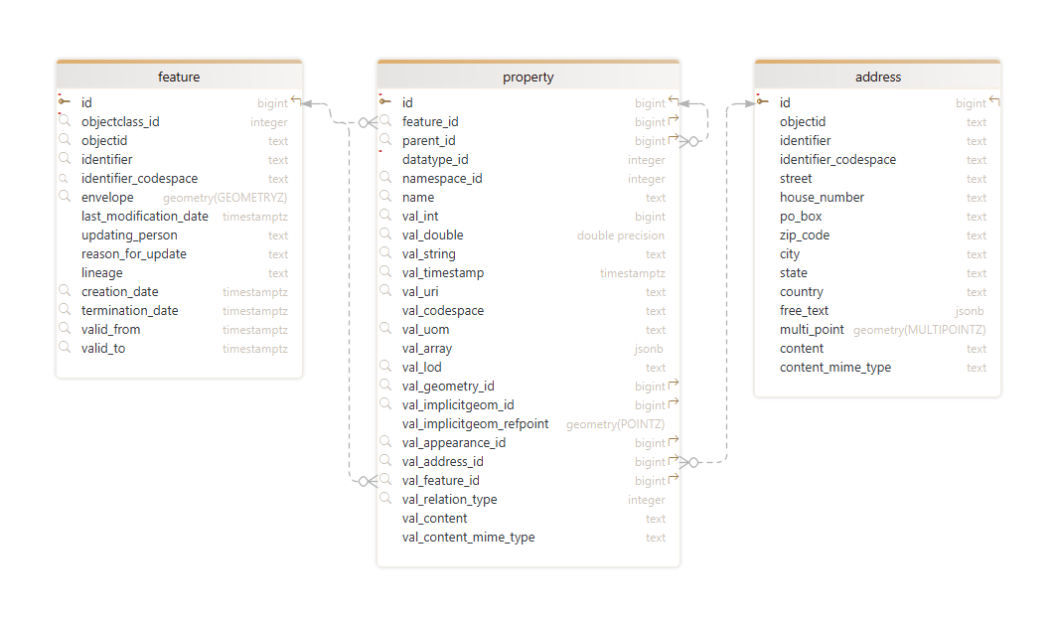This screenshot has width=1057, height=623.
Task: Select the property table header
Action: 528,77
